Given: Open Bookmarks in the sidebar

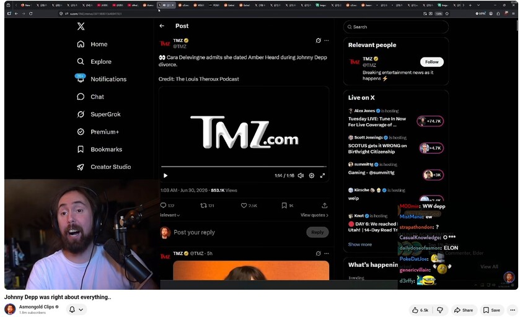Looking at the screenshot, I should tap(100, 149).
